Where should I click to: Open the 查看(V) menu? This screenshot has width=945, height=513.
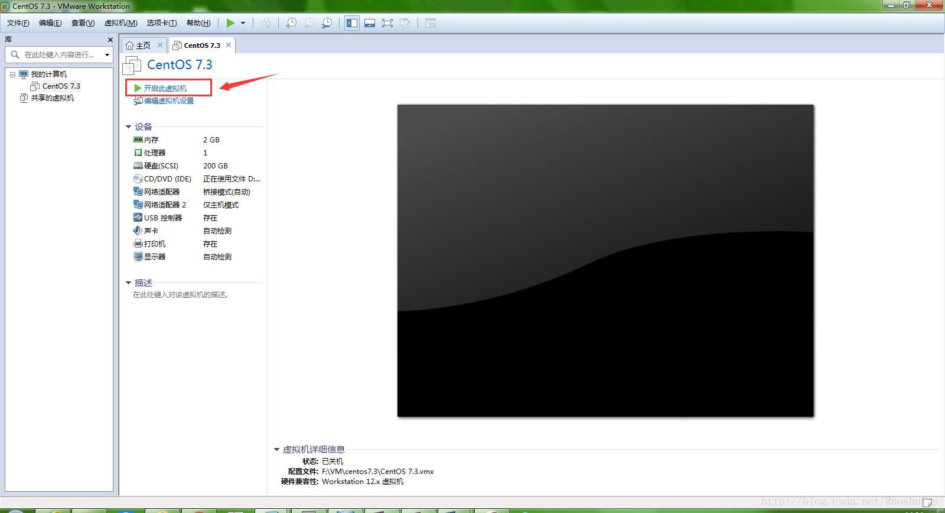coord(83,23)
